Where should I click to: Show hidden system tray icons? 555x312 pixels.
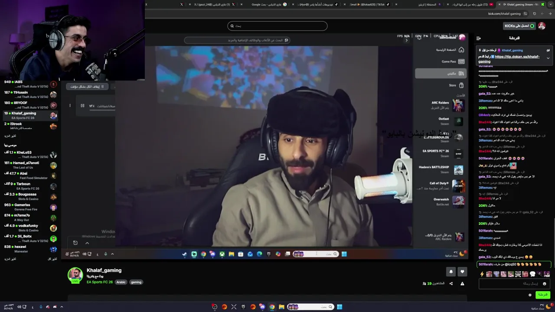tap(62, 307)
